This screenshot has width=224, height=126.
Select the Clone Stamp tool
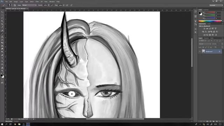click(2, 36)
